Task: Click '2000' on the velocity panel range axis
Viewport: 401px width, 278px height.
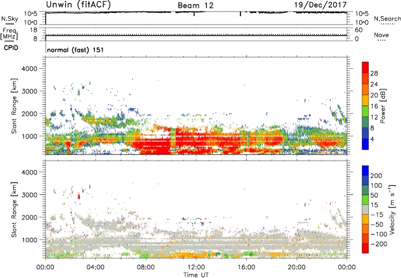Action: [x=30, y=217]
